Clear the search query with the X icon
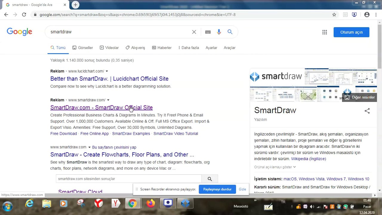The width and height of the screenshot is (382, 215). coord(194,32)
